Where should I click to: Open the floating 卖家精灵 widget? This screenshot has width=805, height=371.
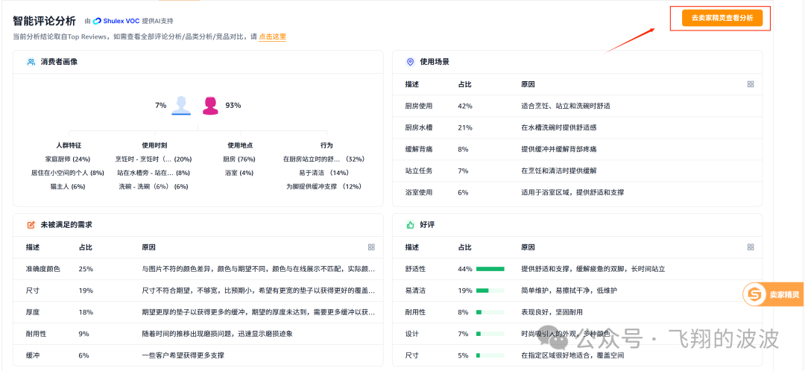point(773,294)
